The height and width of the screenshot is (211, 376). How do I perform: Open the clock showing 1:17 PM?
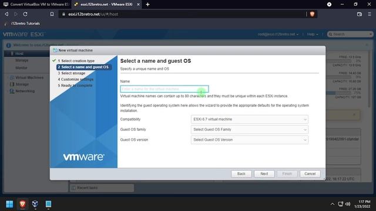pyautogui.click(x=362, y=204)
